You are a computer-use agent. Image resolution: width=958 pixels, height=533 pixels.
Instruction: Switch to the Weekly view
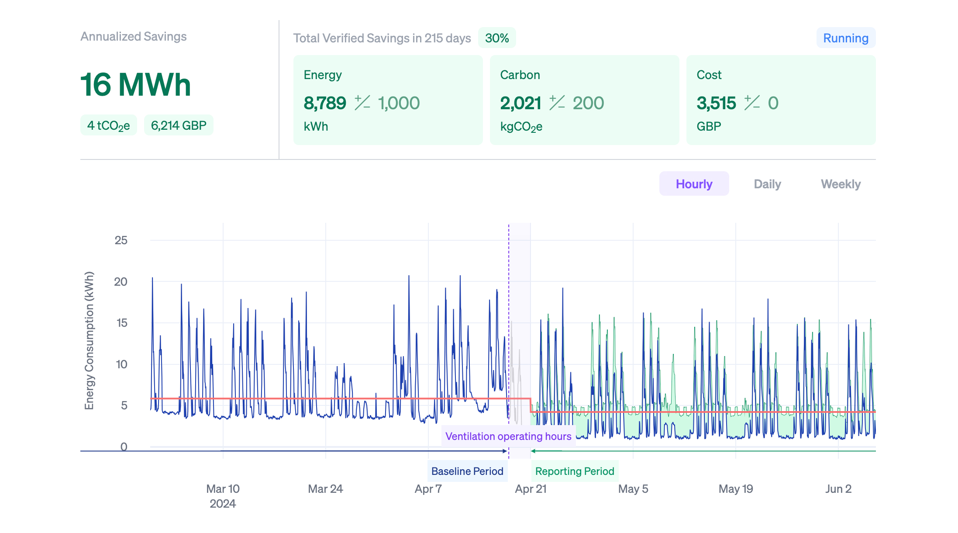click(841, 184)
